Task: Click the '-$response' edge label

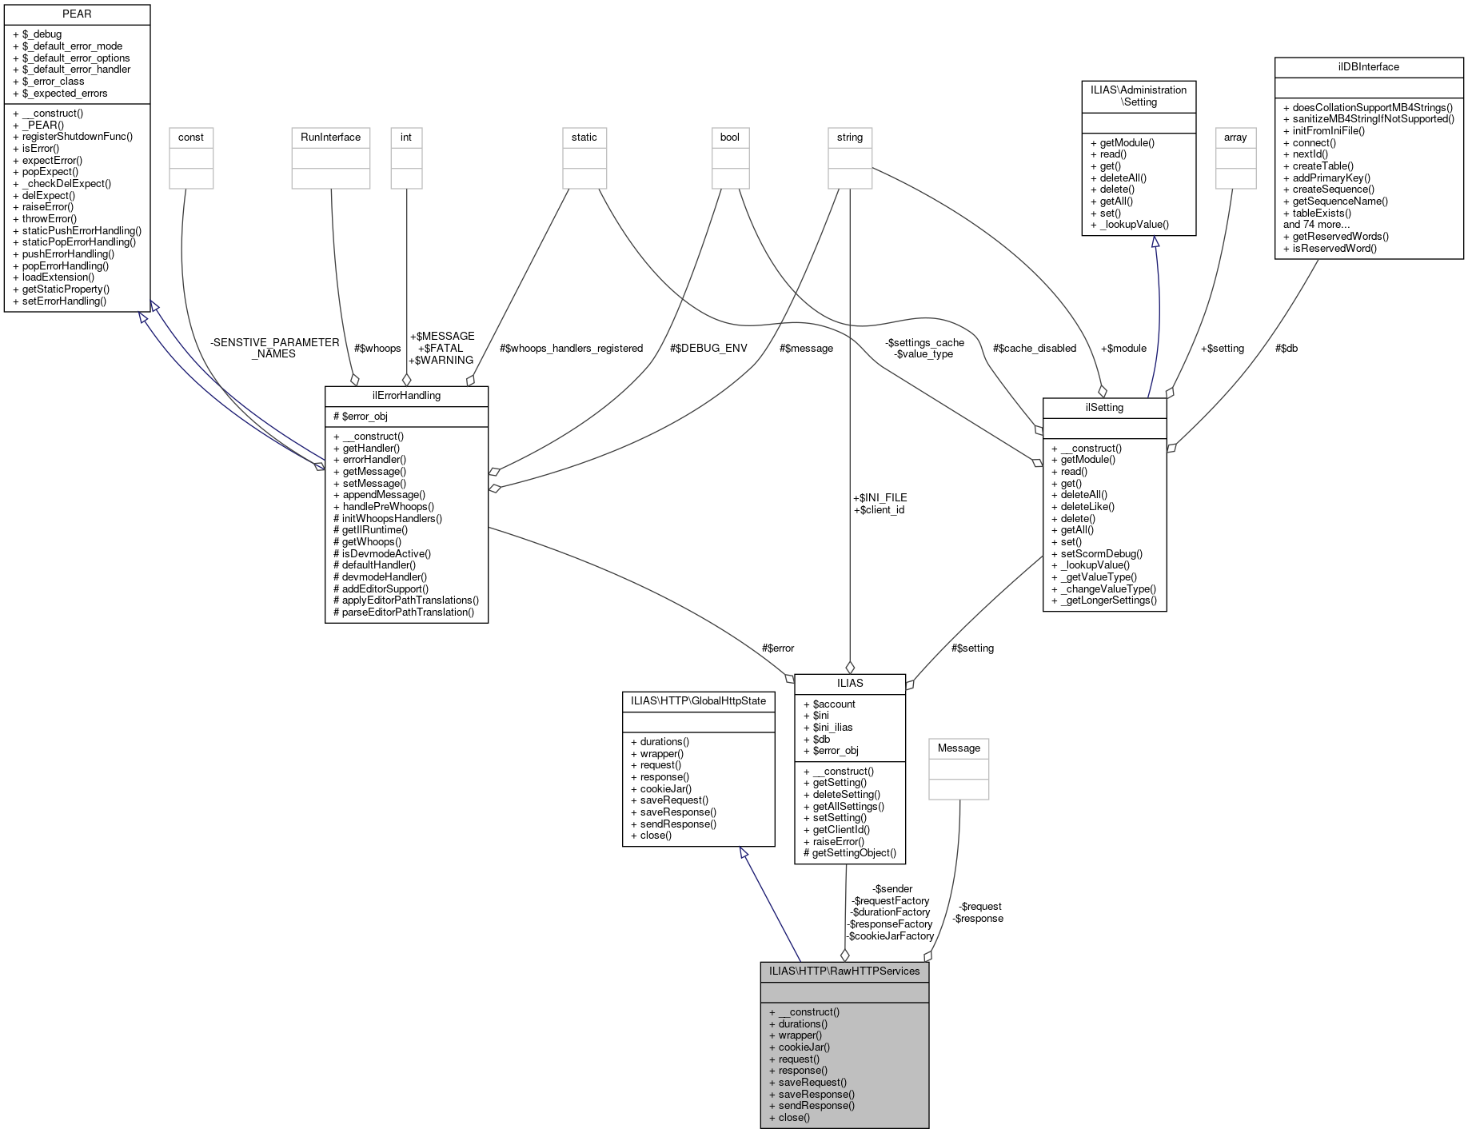Action: (978, 919)
